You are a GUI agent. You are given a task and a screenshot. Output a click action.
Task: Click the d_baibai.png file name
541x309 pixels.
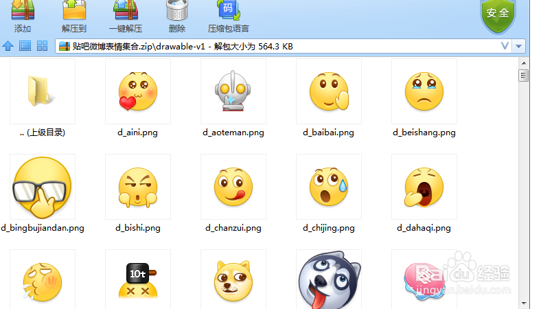tap(328, 133)
